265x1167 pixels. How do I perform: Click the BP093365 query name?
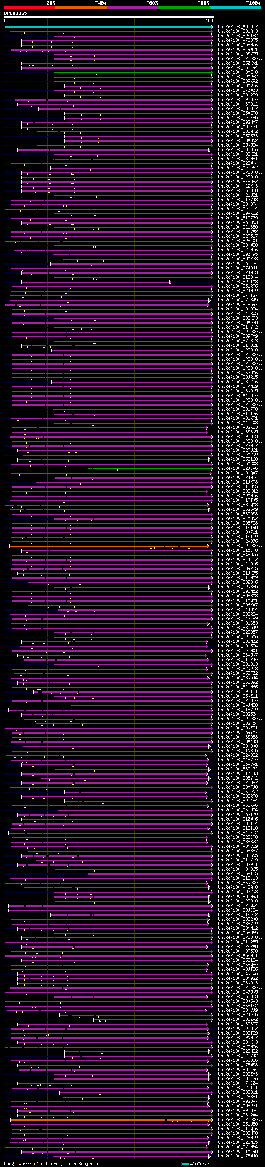point(15,13)
